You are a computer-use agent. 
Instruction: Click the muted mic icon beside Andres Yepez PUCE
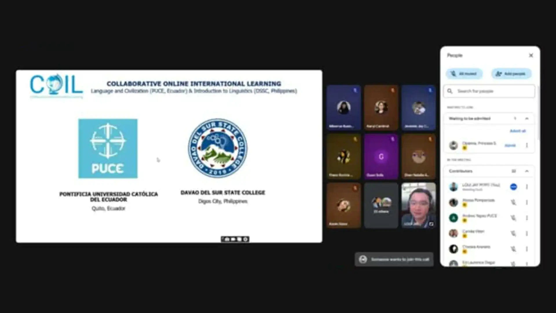[513, 218]
